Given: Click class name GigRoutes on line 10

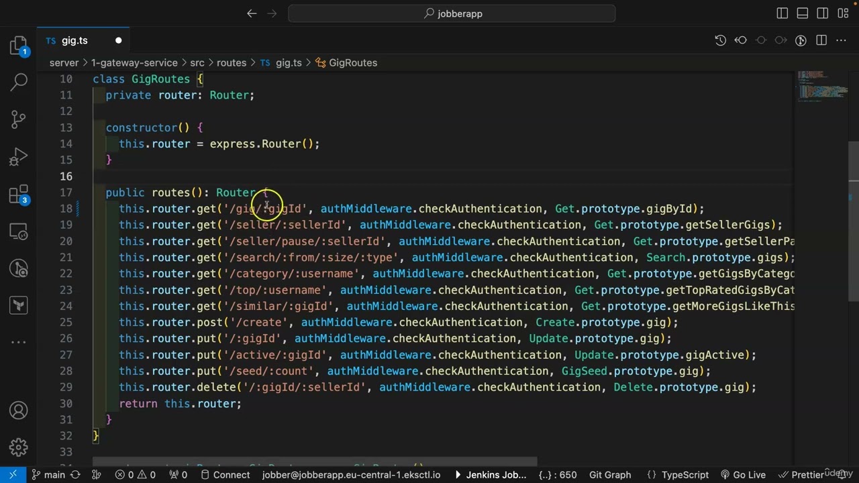Looking at the screenshot, I should point(160,79).
